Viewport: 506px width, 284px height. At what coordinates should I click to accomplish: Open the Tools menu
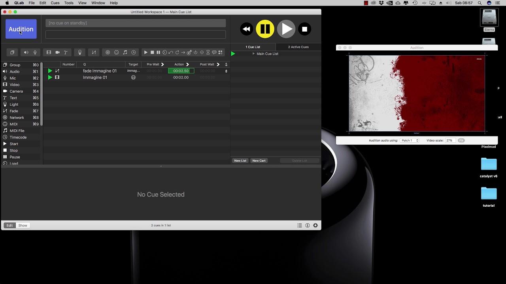click(69, 3)
